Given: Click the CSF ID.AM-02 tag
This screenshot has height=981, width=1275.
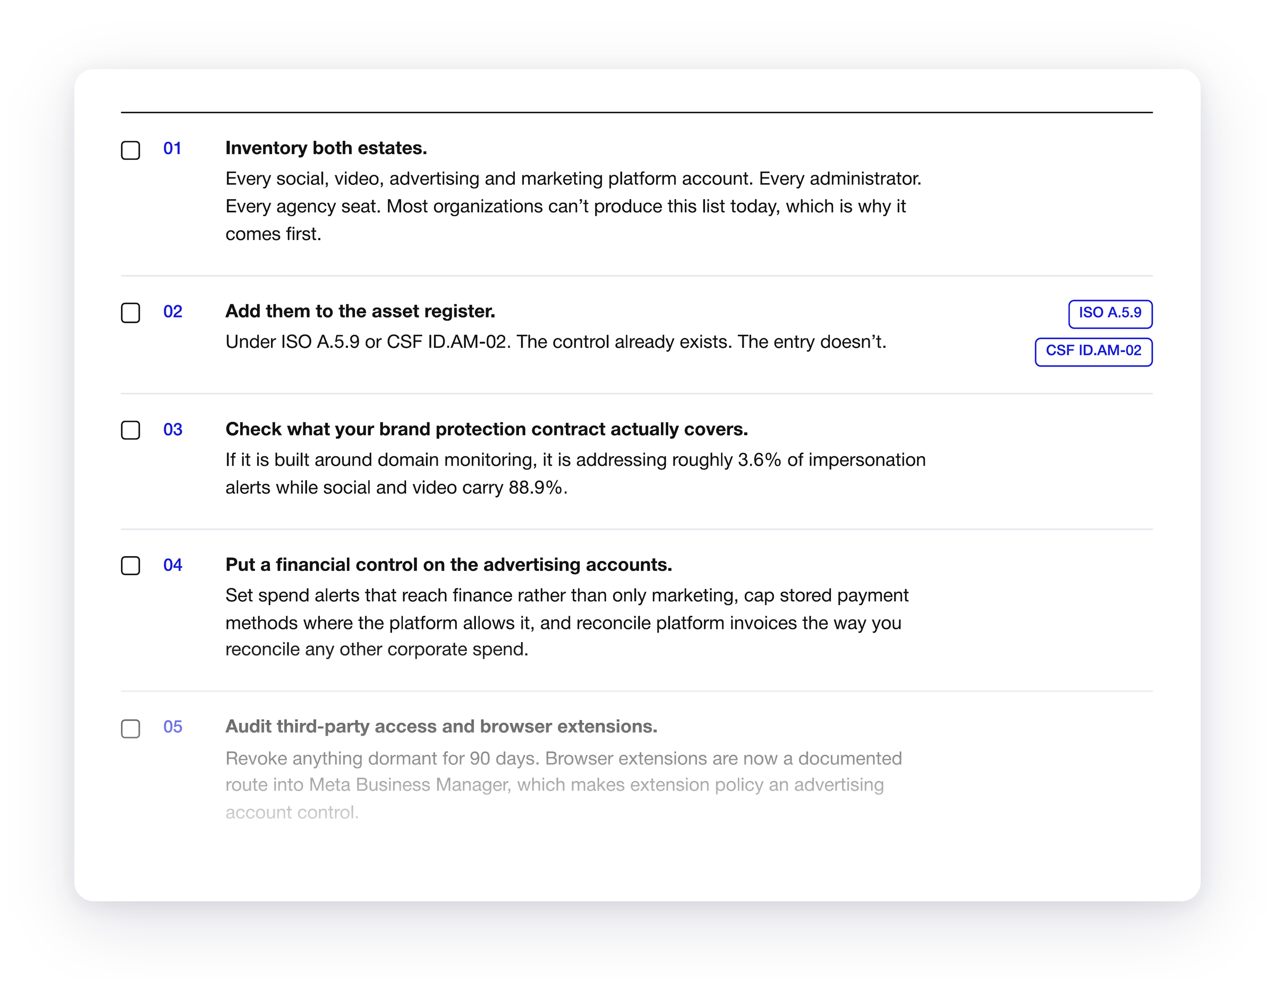Looking at the screenshot, I should pyautogui.click(x=1093, y=352).
